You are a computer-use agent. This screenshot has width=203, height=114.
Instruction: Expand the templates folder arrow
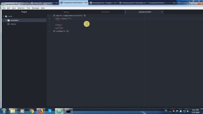[x=6, y=20]
